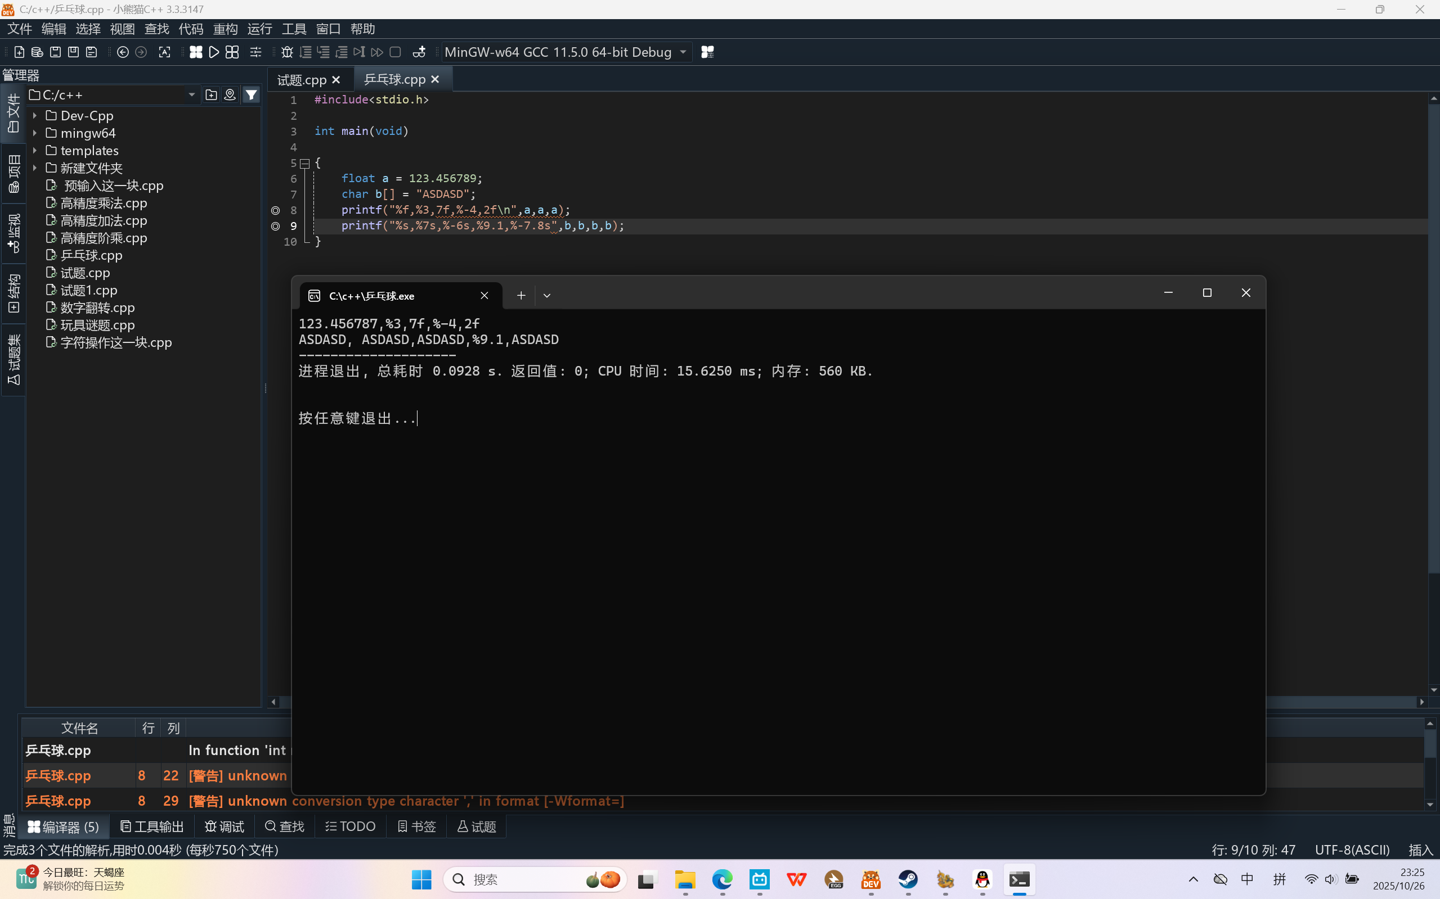The image size is (1440, 899).
Task: Open Steam from the taskbar
Action: pos(908,879)
